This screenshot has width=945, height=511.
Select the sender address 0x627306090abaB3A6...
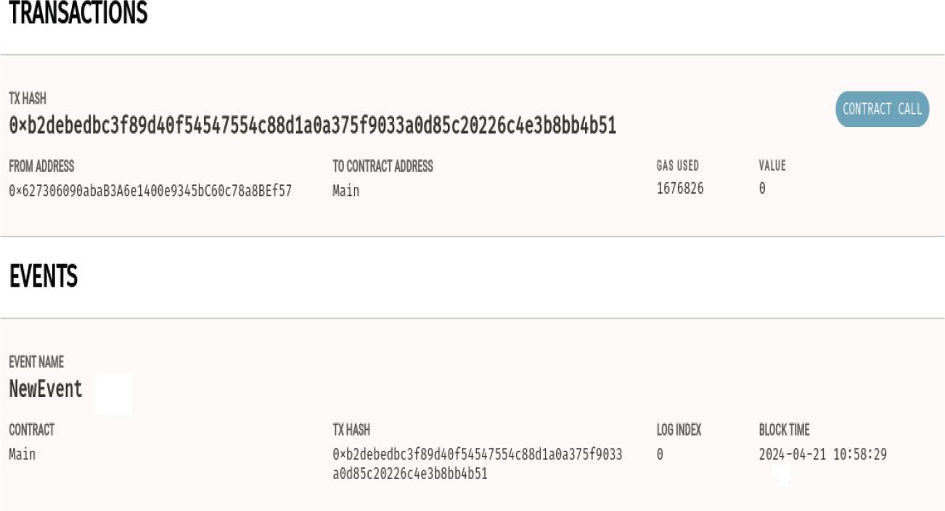coord(150,191)
